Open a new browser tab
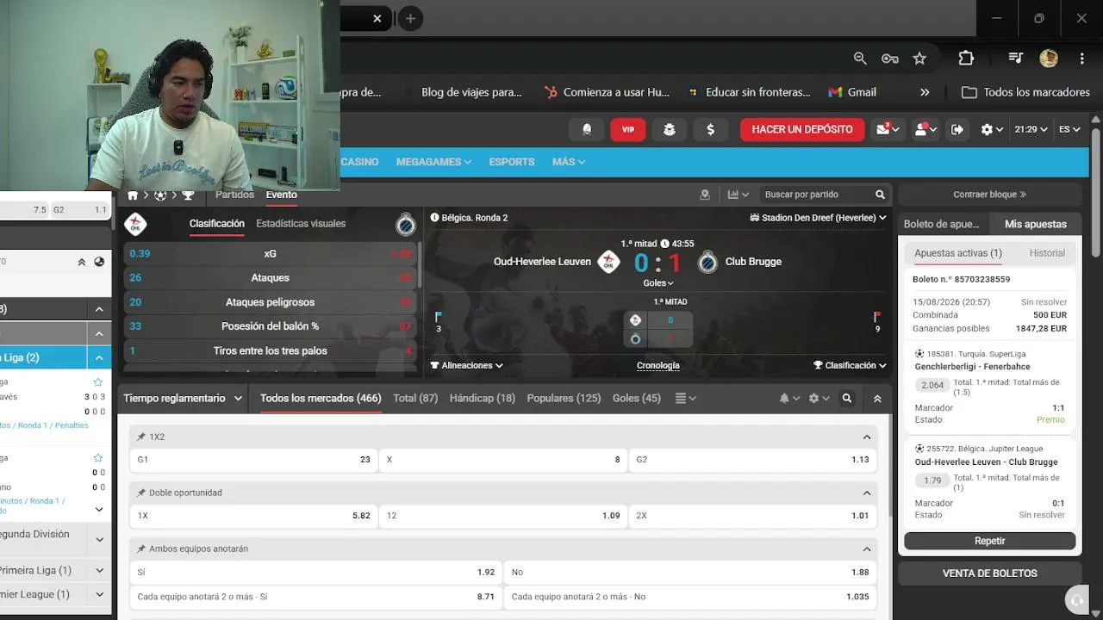 point(410,18)
